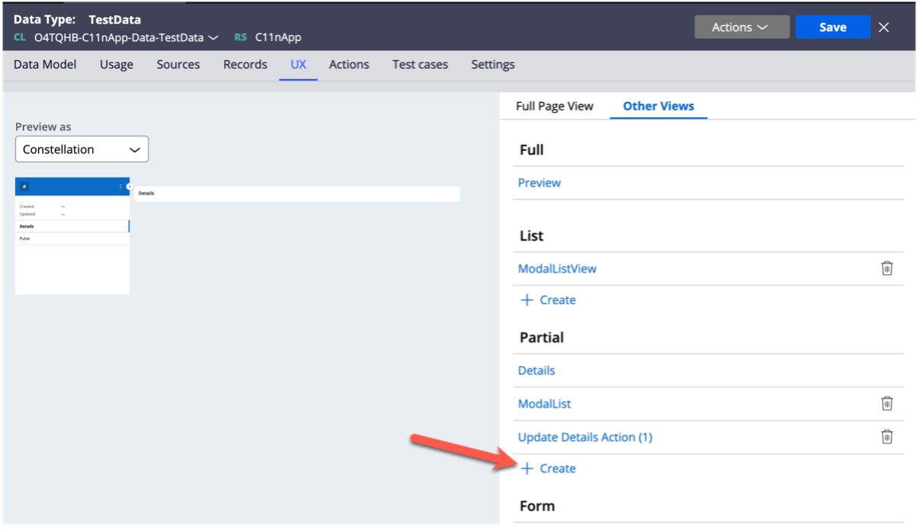The height and width of the screenshot is (530, 919).
Task: Remove the ModalList partial view via trash icon
Action: (x=887, y=403)
